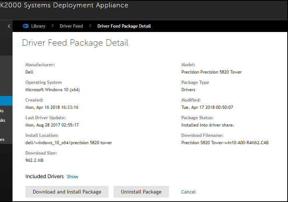
Task: Show the Included Drivers list
Action: (72, 177)
